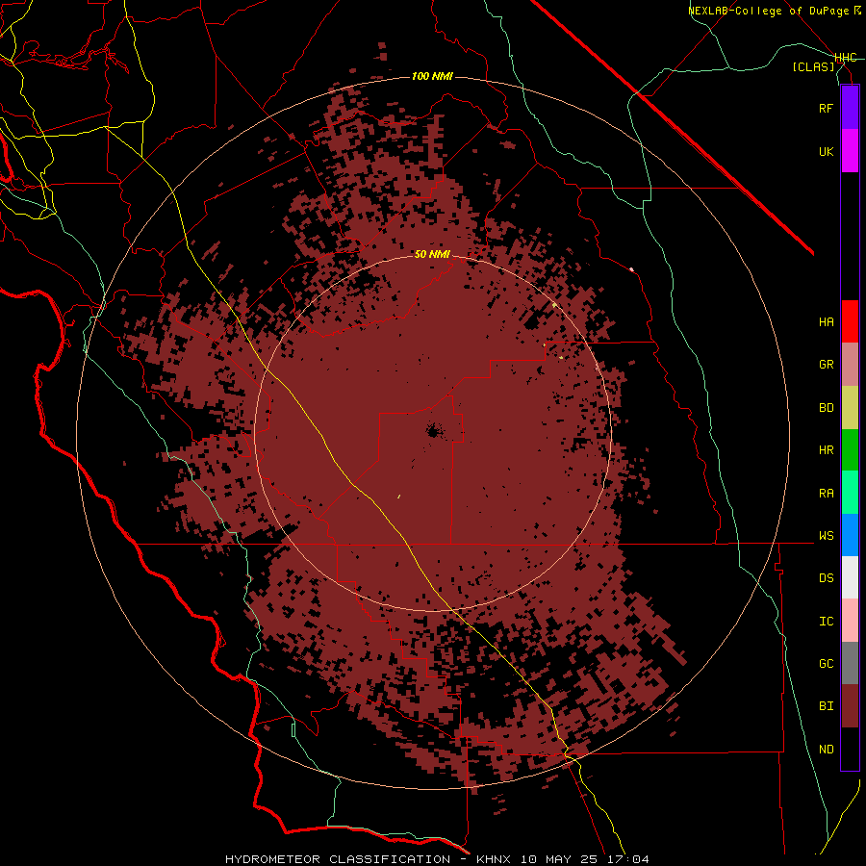Click the DS white legend swatch
Image resolution: width=866 pixels, height=866 pixels.
pos(850,578)
